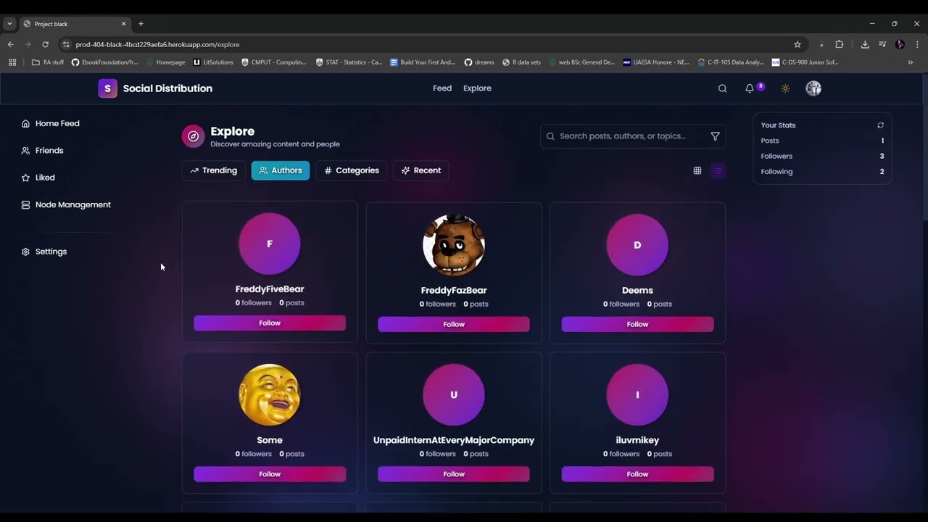Open Friends in sidebar
928x522 pixels.
tap(43, 150)
